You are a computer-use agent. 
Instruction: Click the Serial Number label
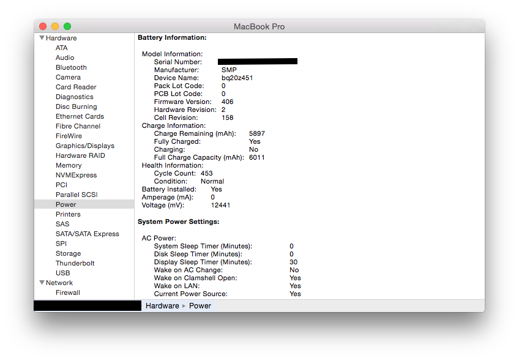point(177,62)
